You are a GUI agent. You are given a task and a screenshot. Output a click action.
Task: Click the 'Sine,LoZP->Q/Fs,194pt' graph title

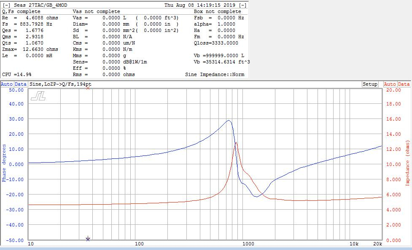coord(61,84)
